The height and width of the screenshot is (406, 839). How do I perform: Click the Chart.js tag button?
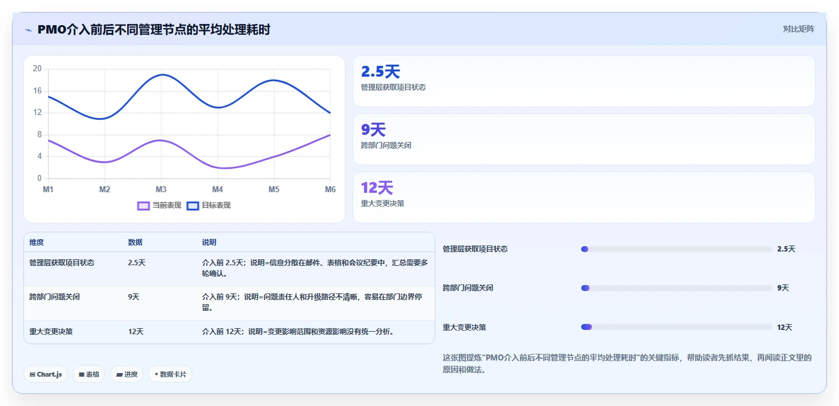tap(46, 374)
